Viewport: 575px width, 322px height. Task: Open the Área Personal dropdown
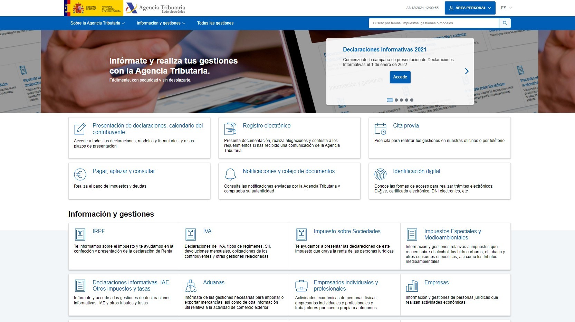point(470,8)
